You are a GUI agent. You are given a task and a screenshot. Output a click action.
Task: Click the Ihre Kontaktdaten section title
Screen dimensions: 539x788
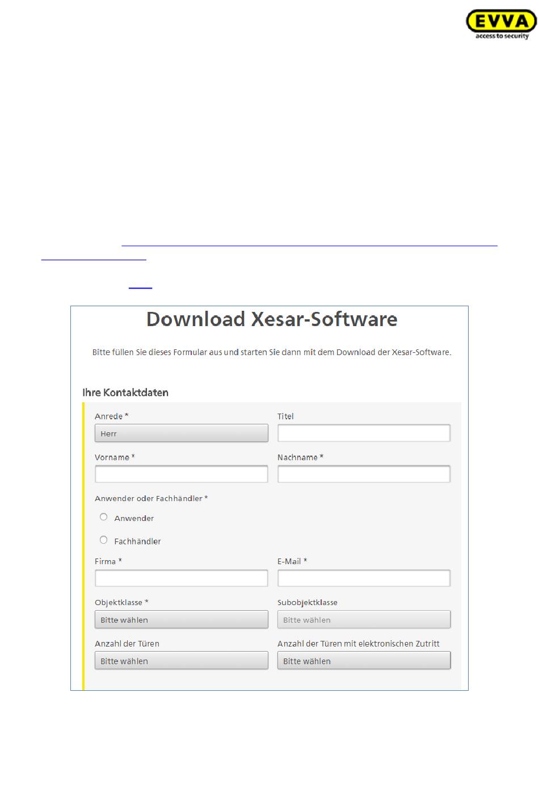(125, 393)
